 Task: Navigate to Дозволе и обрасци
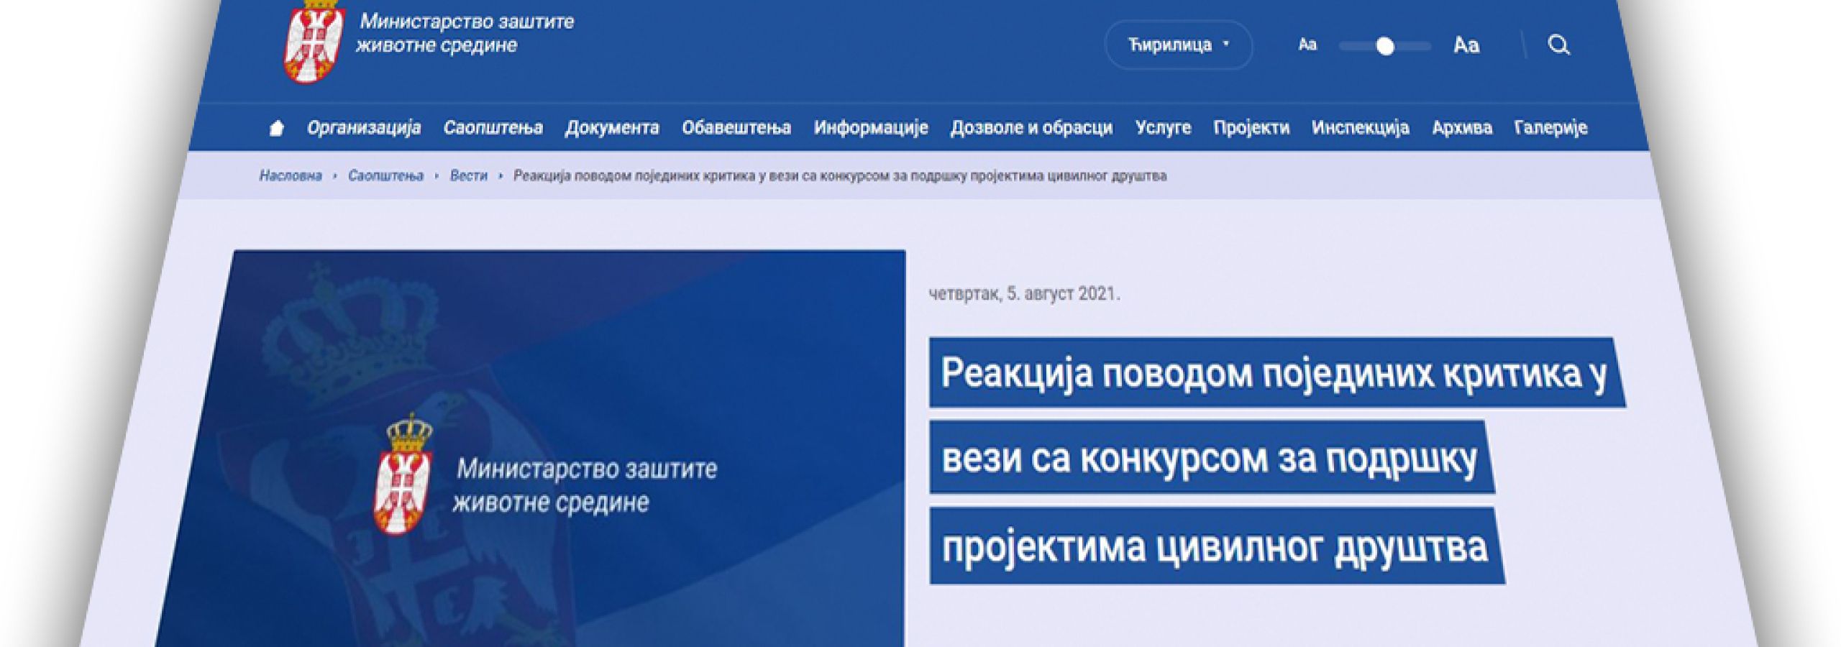click(x=1031, y=128)
